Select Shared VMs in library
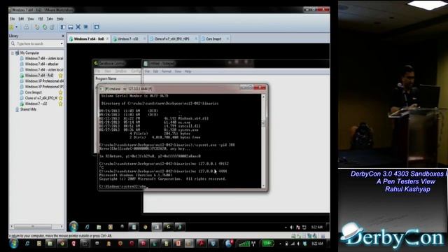Screen dimensions: 448x252 (x=28, y=109)
